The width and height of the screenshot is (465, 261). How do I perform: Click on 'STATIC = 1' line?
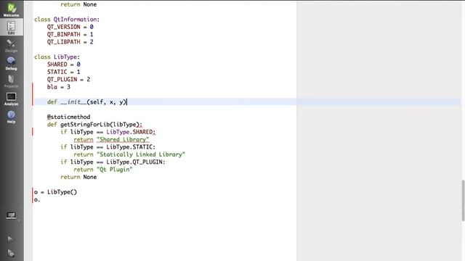pyautogui.click(x=63, y=72)
